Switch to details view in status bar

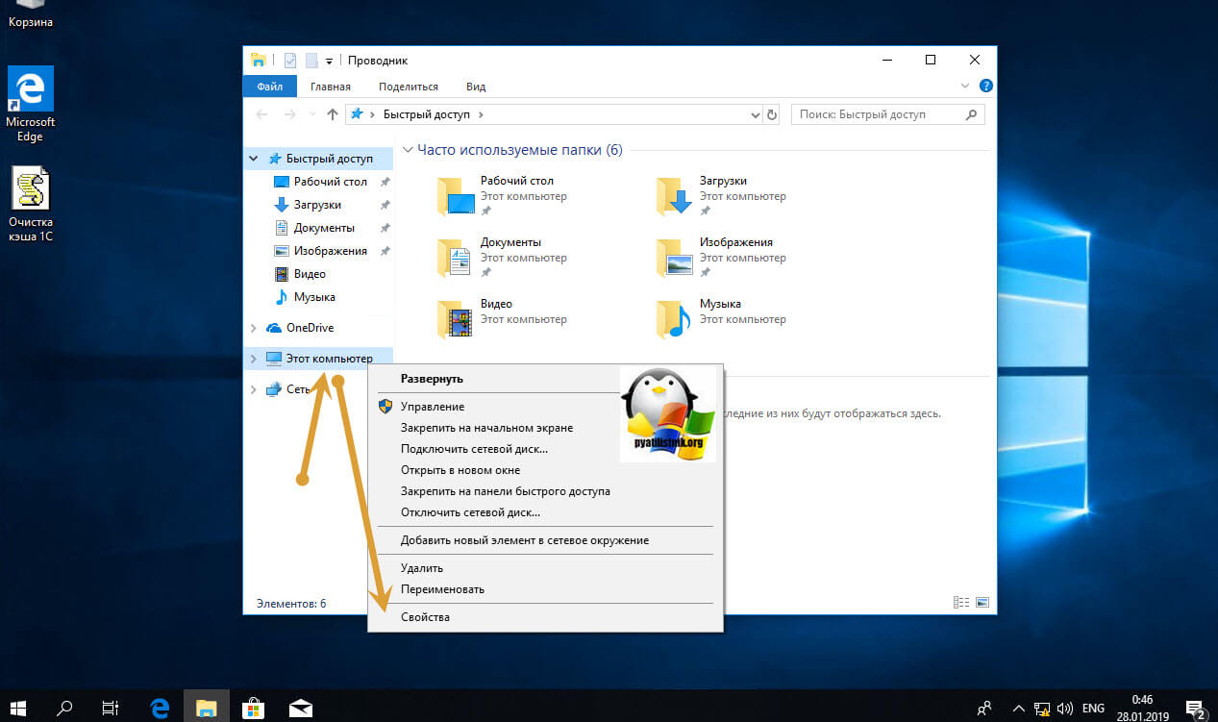pos(960,603)
